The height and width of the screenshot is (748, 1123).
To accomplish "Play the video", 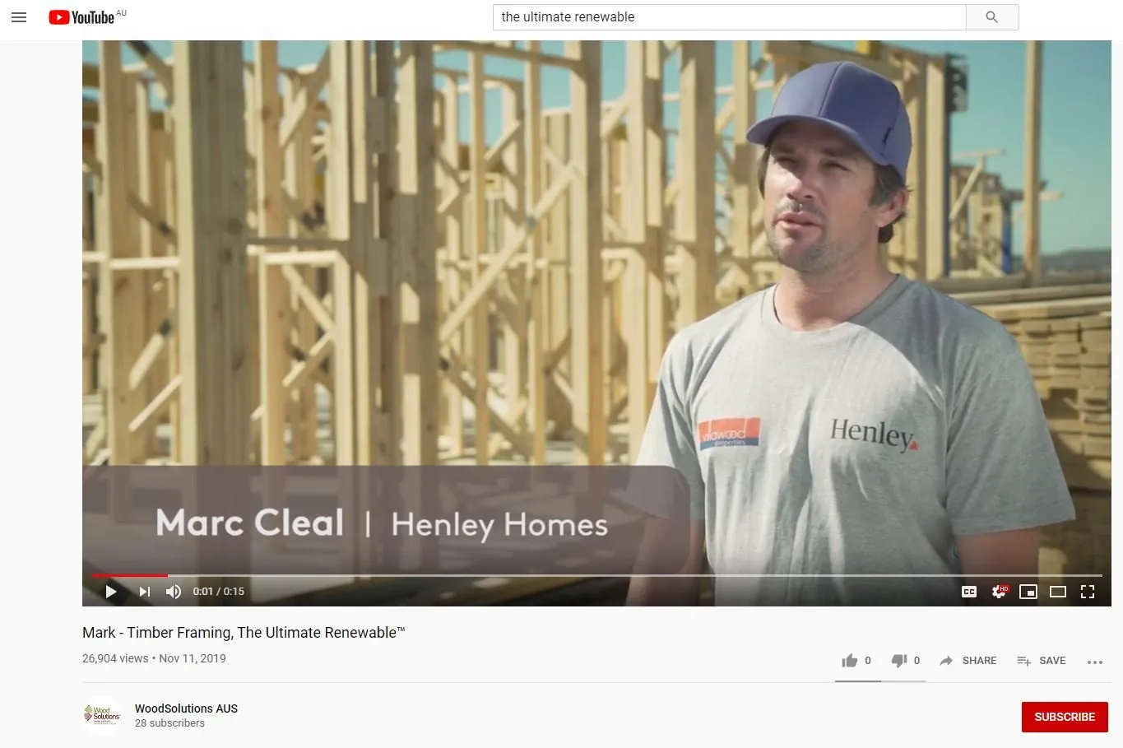I will tap(111, 591).
